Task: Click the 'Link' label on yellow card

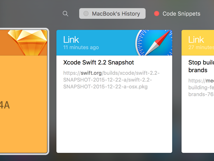Action: (196, 40)
